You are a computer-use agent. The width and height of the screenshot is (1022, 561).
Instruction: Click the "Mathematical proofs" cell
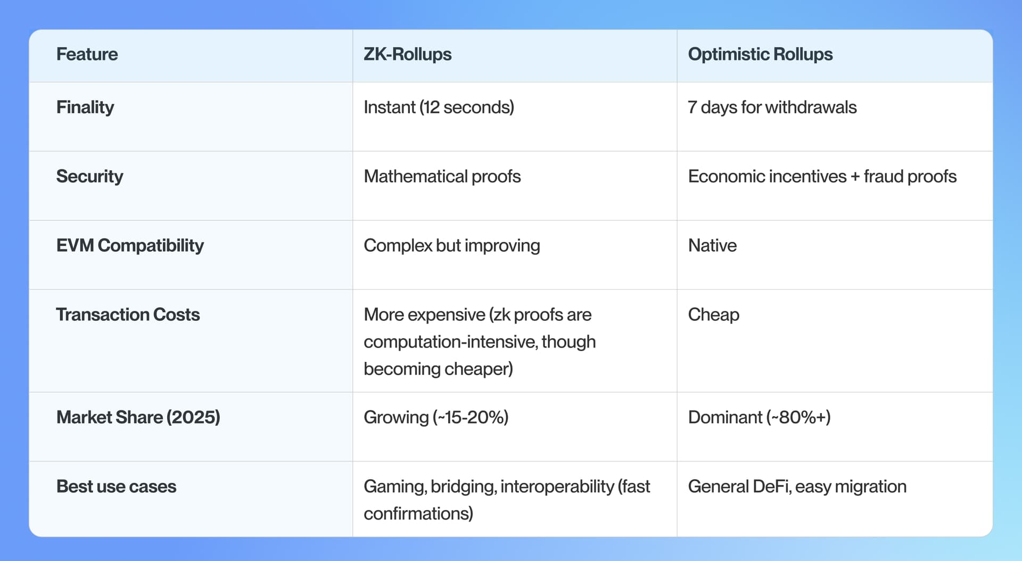(442, 177)
